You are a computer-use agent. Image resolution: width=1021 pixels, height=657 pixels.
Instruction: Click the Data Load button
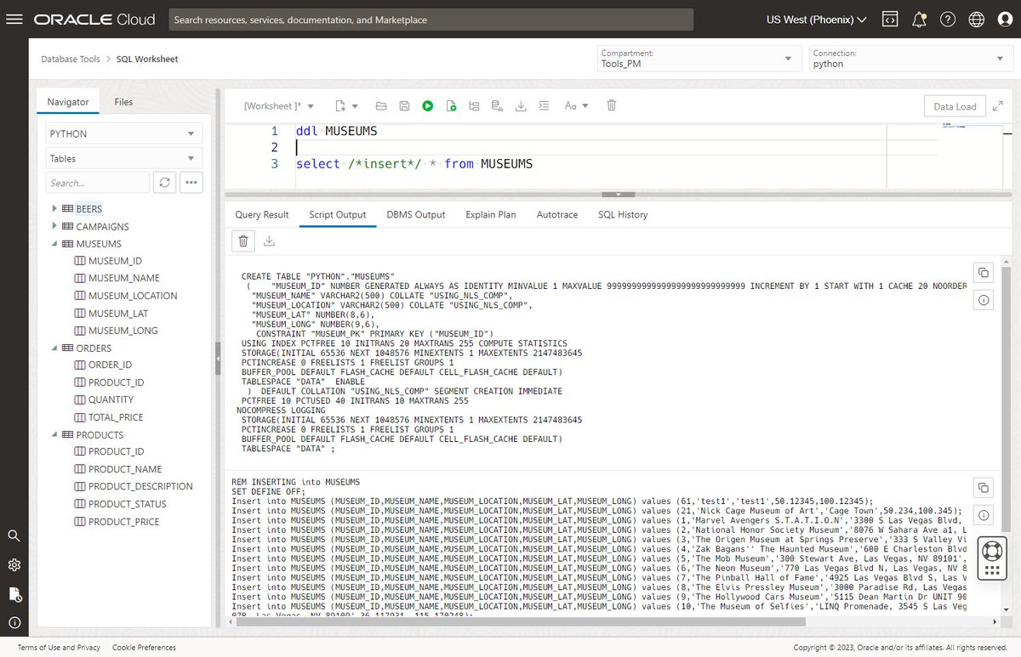(955, 106)
